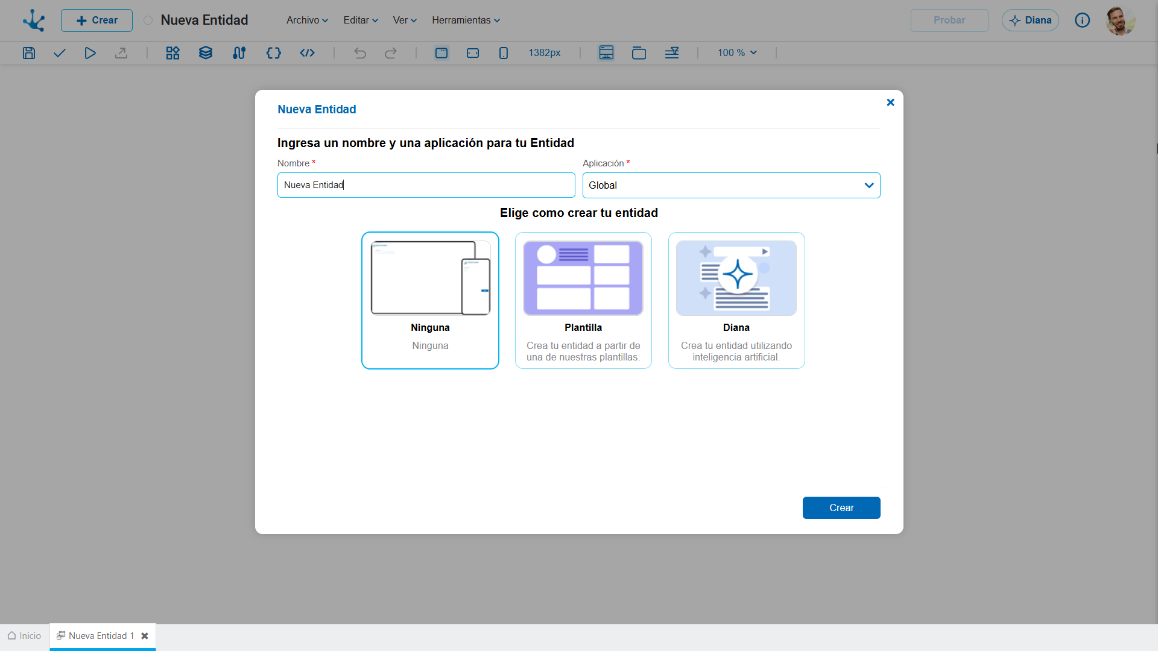
Task: Open the layers stack icon
Action: [x=206, y=53]
